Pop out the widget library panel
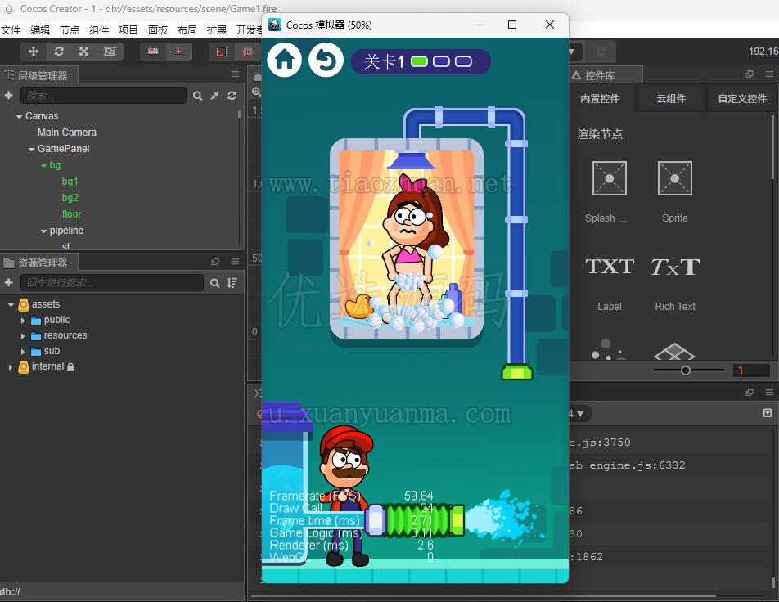The height and width of the screenshot is (602, 779). tap(750, 74)
